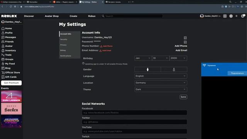Open the birthday year dropdown (2000)

coord(178,58)
